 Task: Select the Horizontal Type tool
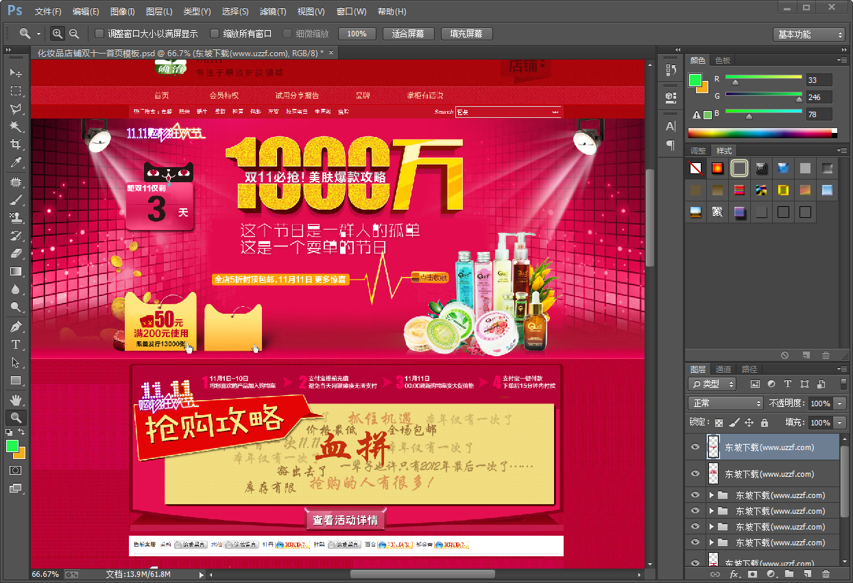click(x=16, y=345)
